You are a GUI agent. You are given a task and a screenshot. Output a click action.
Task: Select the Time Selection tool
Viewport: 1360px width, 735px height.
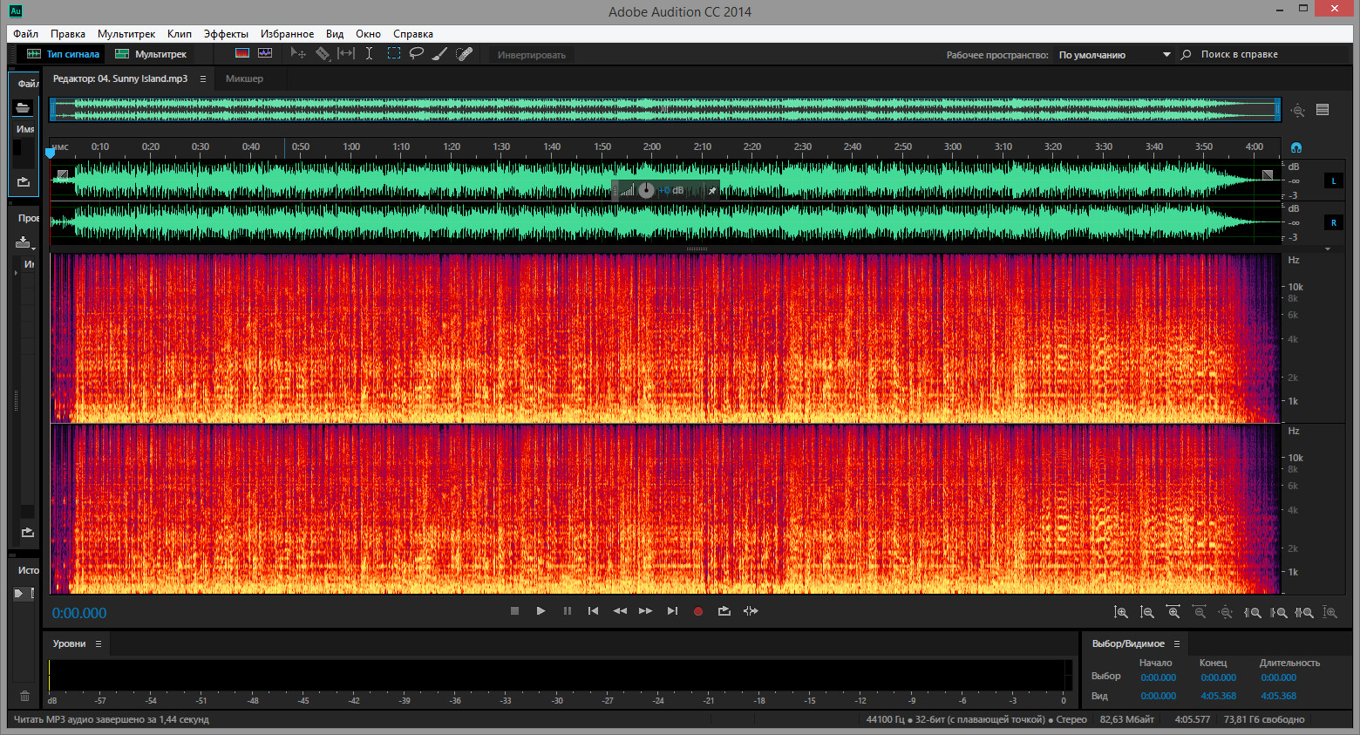point(370,53)
